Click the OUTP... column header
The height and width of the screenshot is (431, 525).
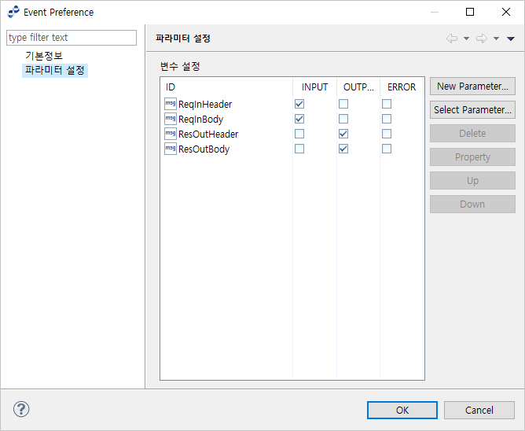pos(358,87)
